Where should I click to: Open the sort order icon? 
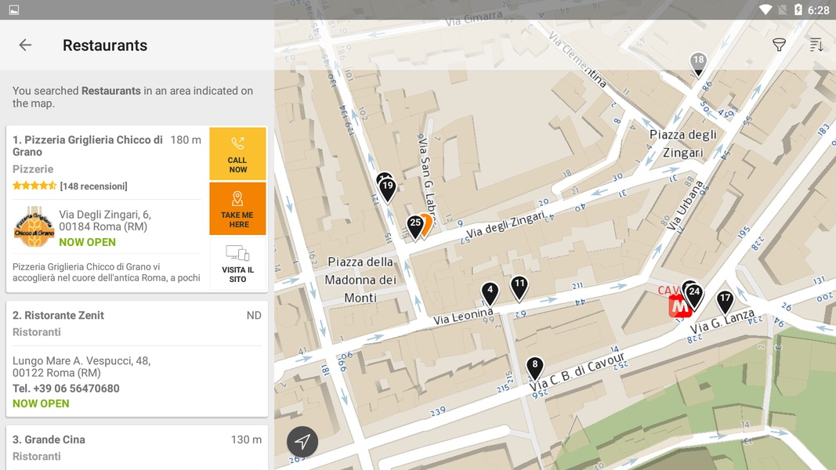(x=816, y=45)
